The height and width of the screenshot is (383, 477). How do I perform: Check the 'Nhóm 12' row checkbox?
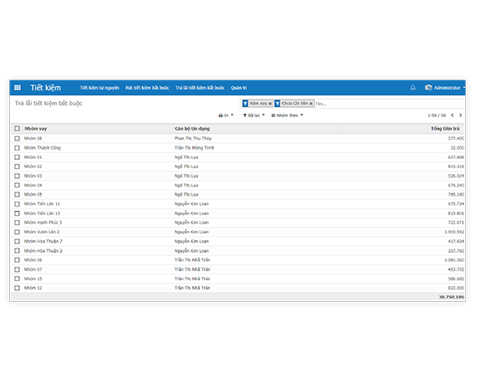click(x=17, y=288)
